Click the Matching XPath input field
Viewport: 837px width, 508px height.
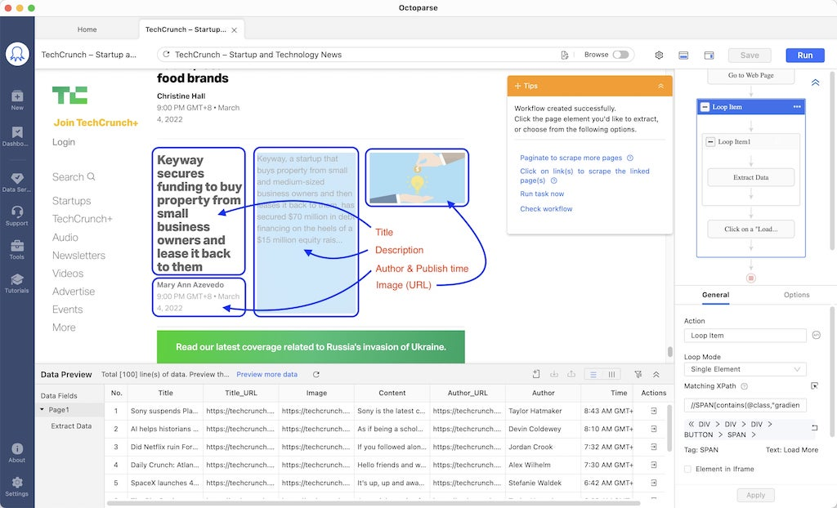(x=745, y=405)
